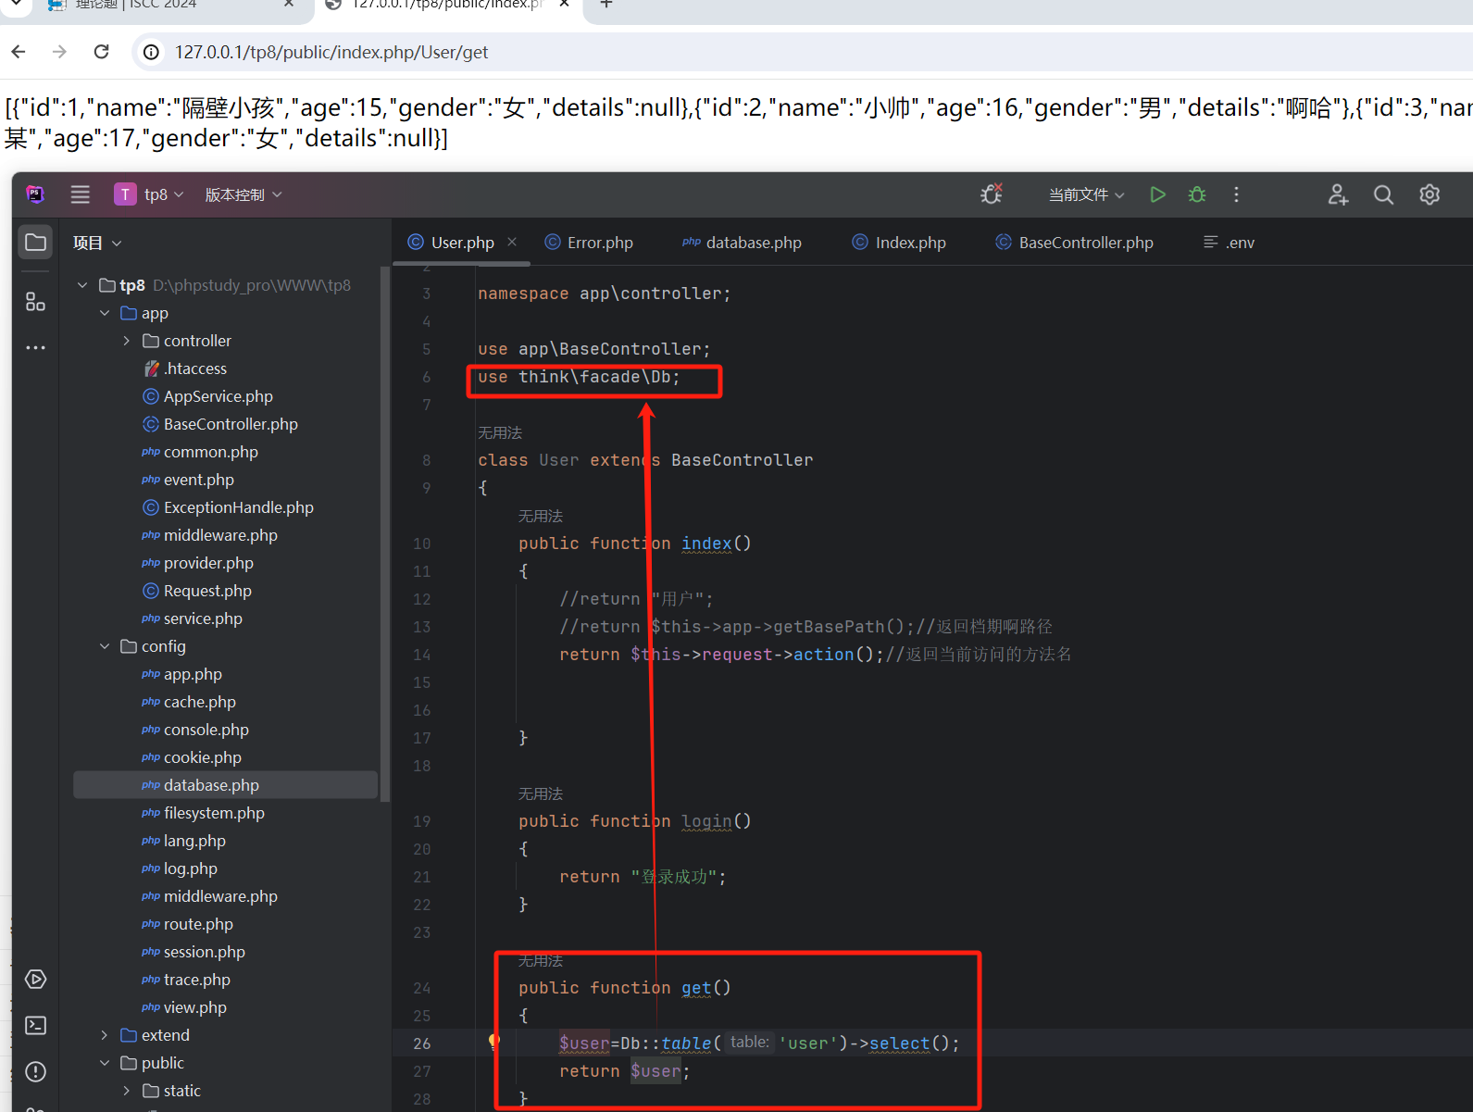Open a new browser tab with plus
This screenshot has height=1112, width=1473.
click(x=606, y=4)
